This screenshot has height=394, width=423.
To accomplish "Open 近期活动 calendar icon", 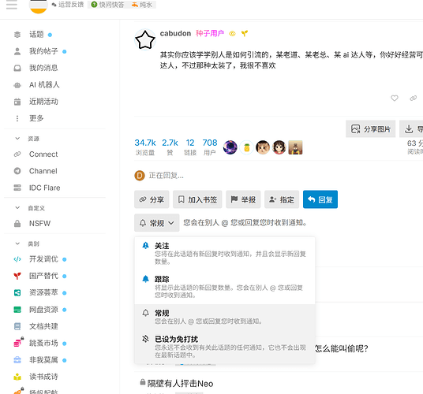I will click(x=17, y=102).
